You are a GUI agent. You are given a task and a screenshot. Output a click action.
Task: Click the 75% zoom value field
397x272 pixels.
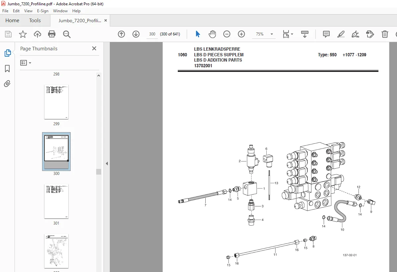(x=260, y=34)
